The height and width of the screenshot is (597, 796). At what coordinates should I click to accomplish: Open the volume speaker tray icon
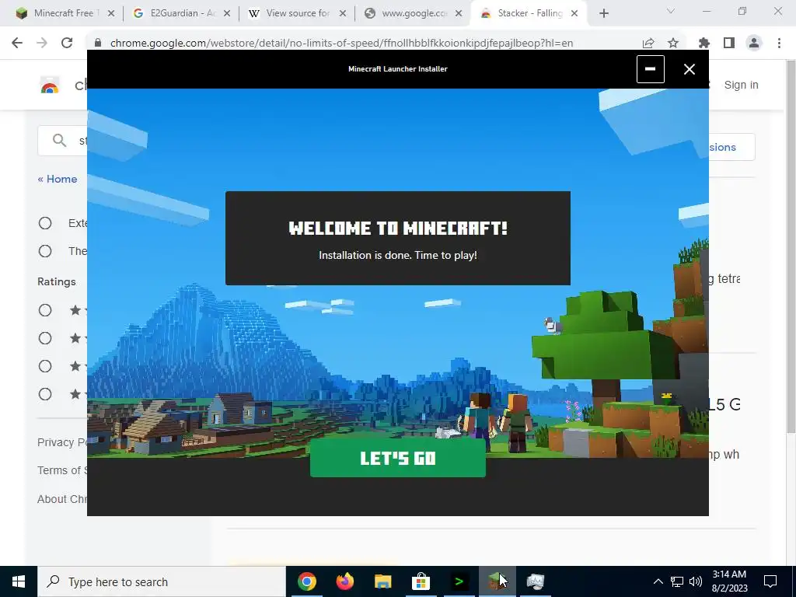pos(696,581)
